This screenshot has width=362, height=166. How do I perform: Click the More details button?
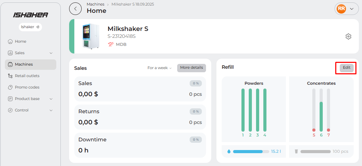[x=191, y=68]
